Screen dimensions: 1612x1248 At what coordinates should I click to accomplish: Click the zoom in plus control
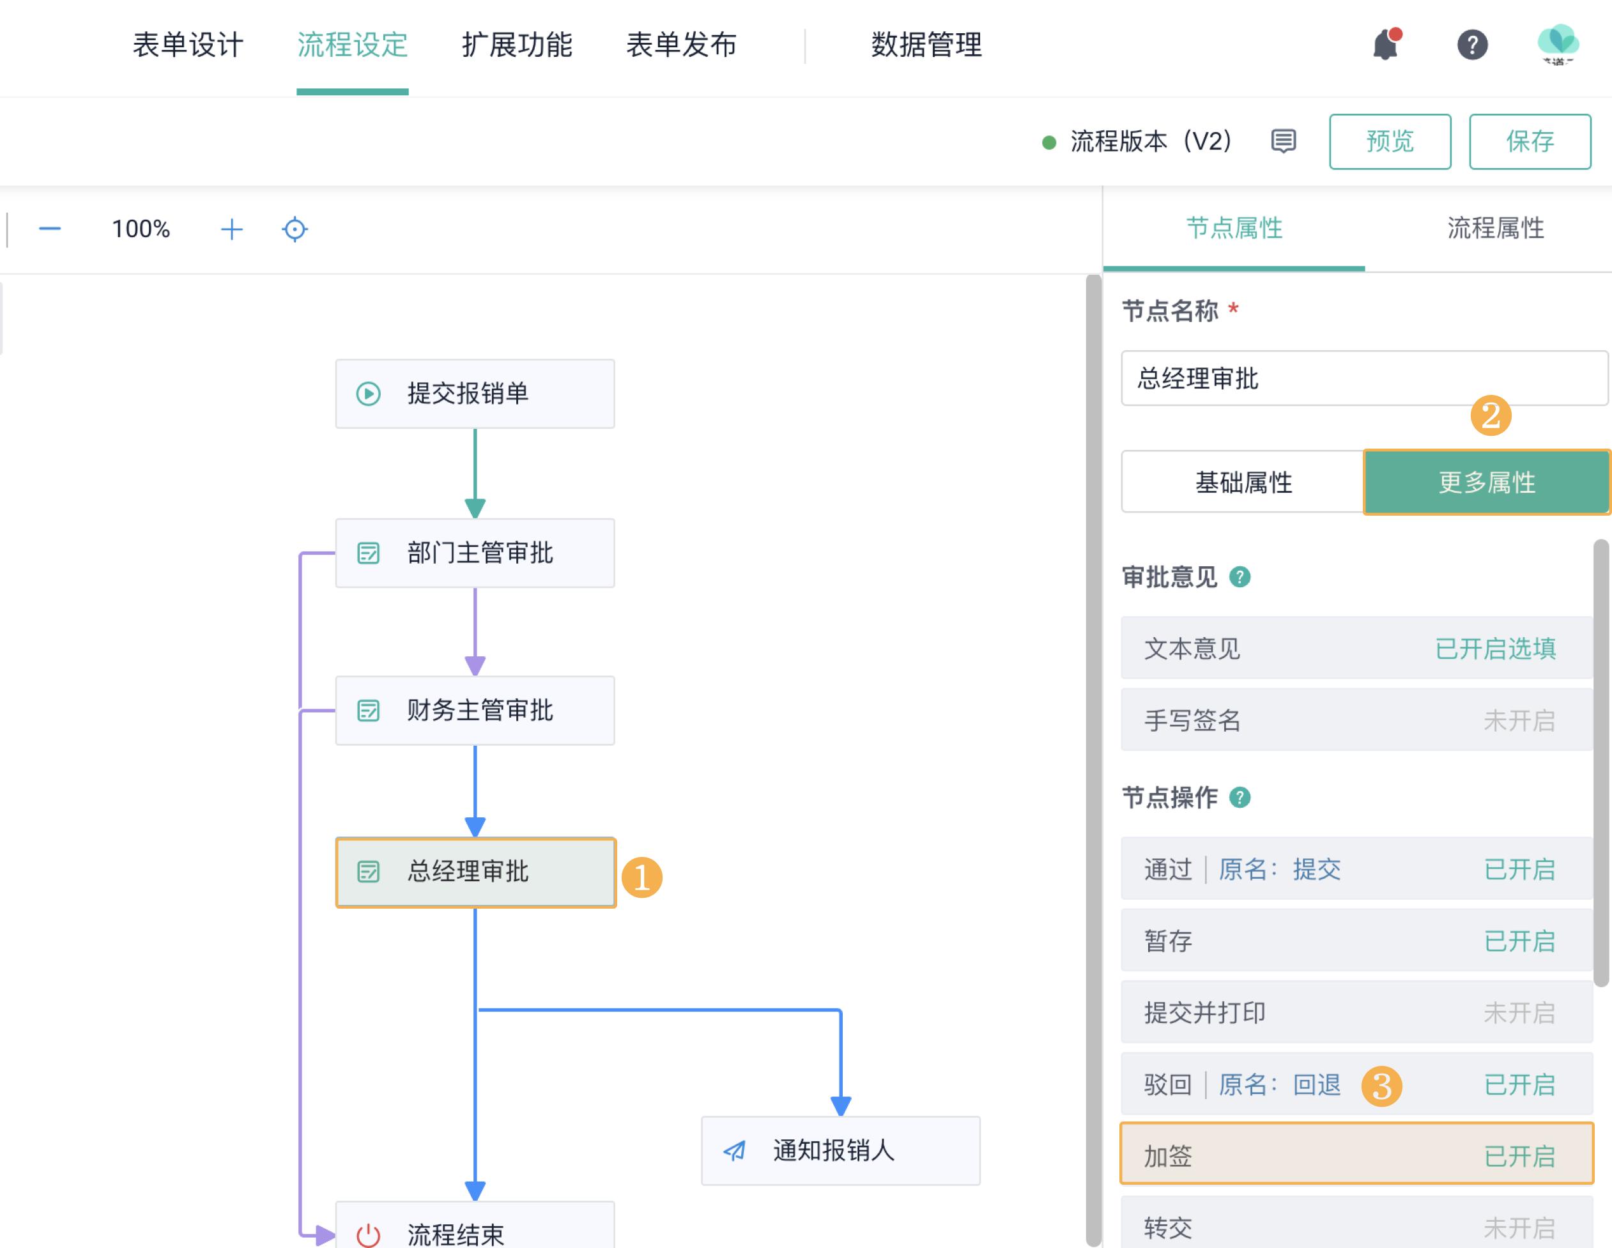(x=231, y=229)
